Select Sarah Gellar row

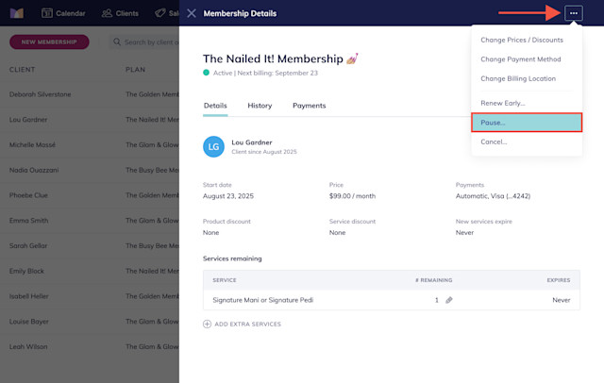coord(90,245)
